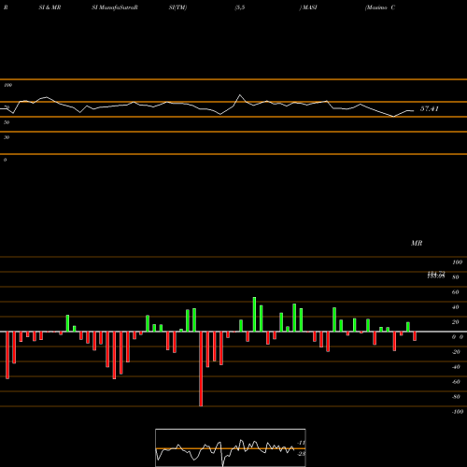The image size is (467, 467).
Task: Click the -28 value in the mini chart
Action: click(x=301, y=454)
